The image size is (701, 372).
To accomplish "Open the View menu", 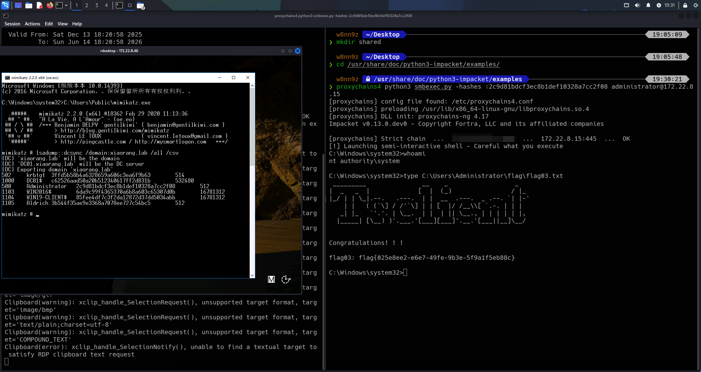I will click(x=62, y=24).
